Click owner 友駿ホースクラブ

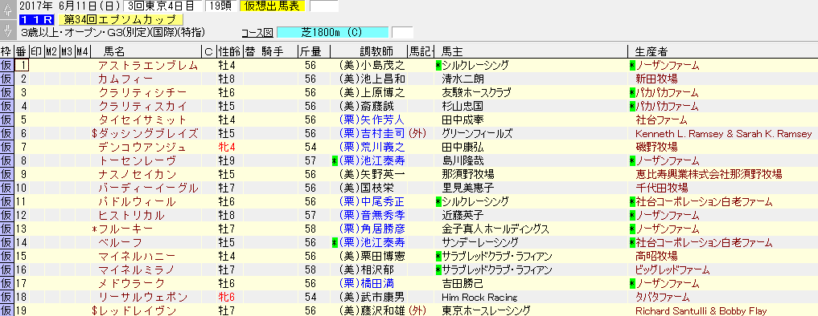tap(476, 93)
